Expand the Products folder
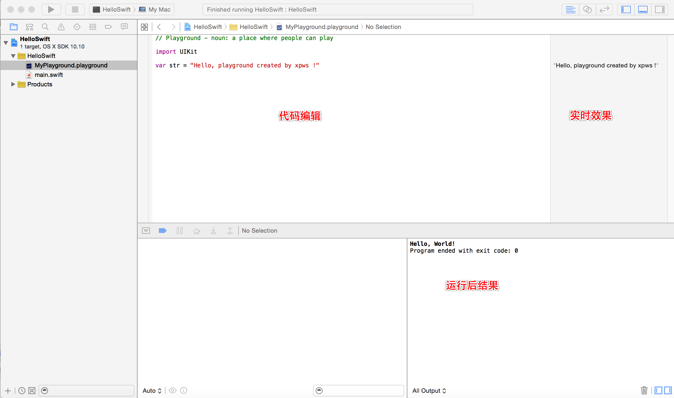The width and height of the screenshot is (674, 398). coord(13,84)
